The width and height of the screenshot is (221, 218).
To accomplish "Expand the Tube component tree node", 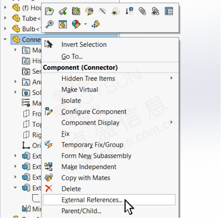I will point(5,18).
